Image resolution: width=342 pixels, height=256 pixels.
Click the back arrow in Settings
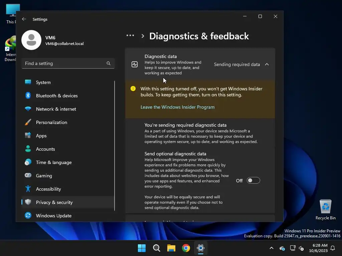(24, 19)
